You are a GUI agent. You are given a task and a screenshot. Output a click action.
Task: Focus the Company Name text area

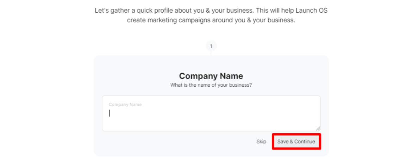(211, 113)
